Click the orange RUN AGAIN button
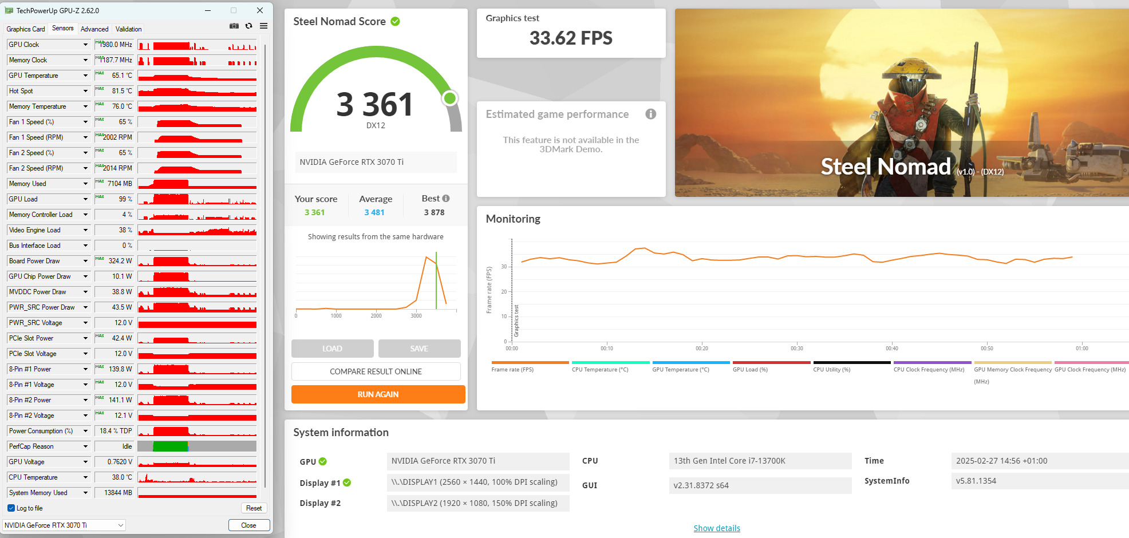This screenshot has height=538, width=1129. pyautogui.click(x=378, y=394)
